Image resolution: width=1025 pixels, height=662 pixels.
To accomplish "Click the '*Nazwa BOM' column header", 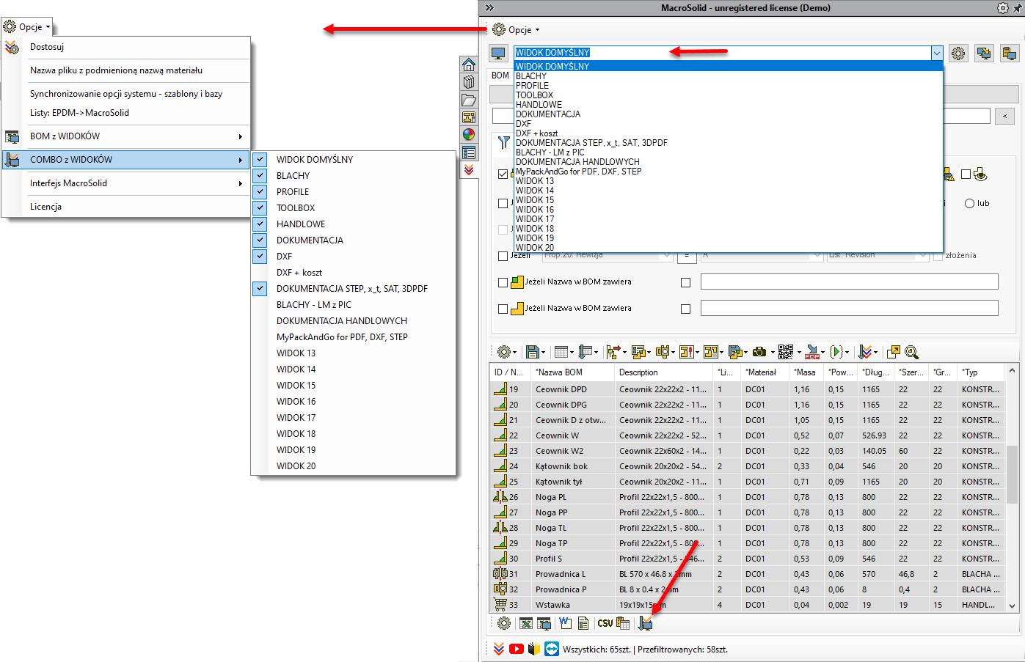I will coord(573,372).
